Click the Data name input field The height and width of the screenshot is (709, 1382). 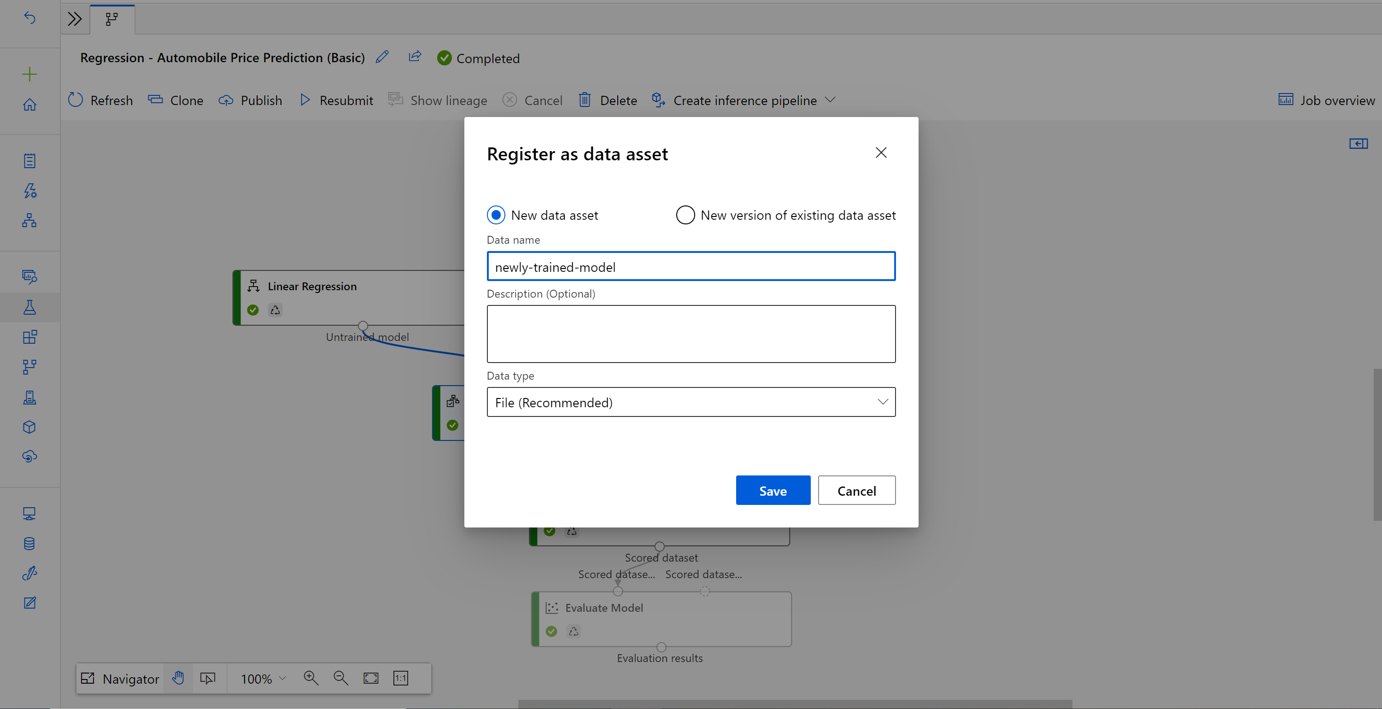[x=691, y=266]
